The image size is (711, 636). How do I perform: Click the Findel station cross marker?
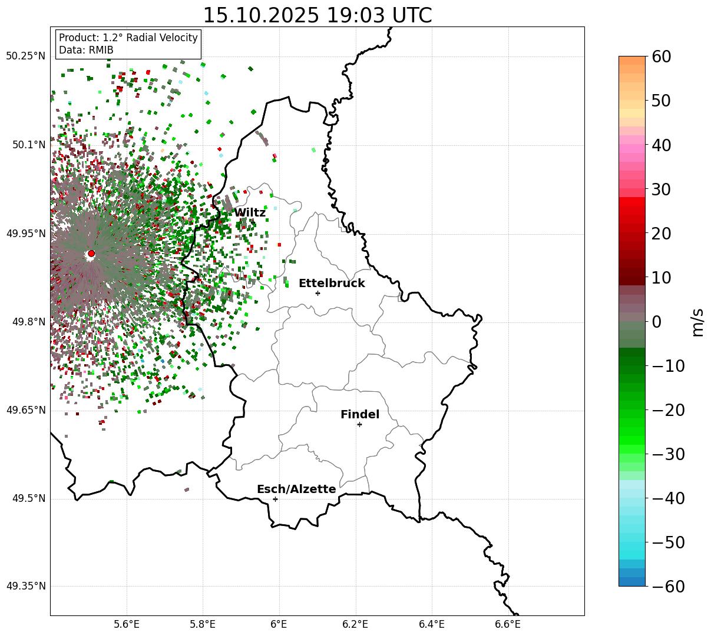(359, 424)
